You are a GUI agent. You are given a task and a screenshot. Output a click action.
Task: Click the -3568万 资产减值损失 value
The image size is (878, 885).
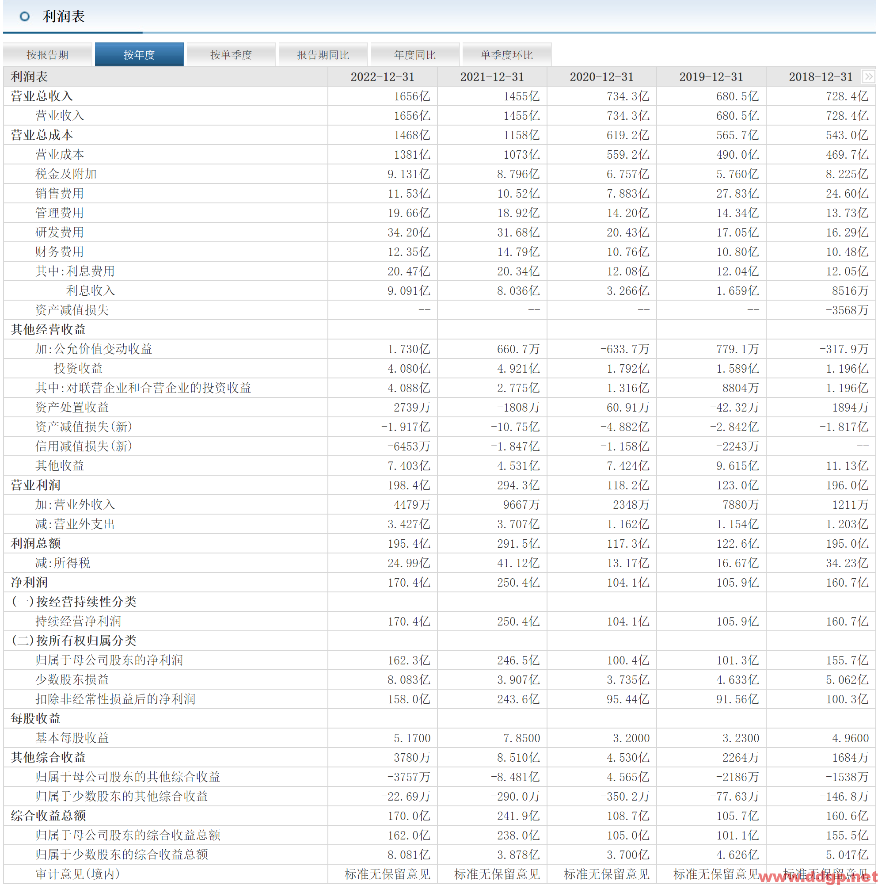(x=847, y=310)
